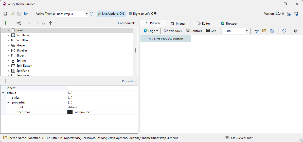Remove component using red minus icon
Viewport: 303px width, 142px height.
tap(12, 23)
